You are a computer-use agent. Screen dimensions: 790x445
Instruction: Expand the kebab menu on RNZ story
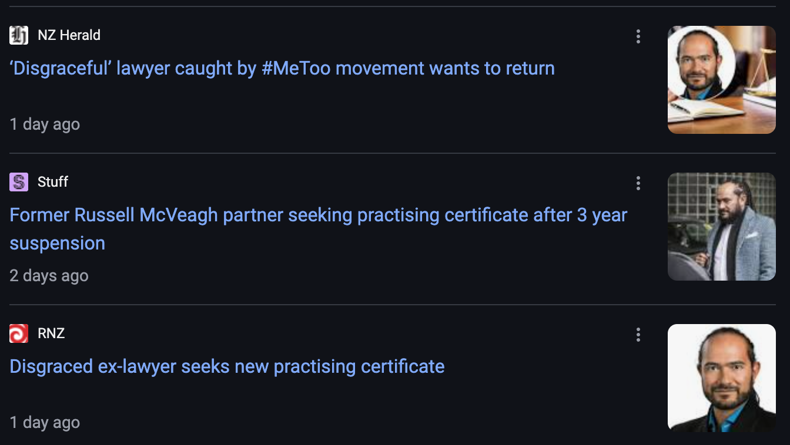pyautogui.click(x=638, y=335)
